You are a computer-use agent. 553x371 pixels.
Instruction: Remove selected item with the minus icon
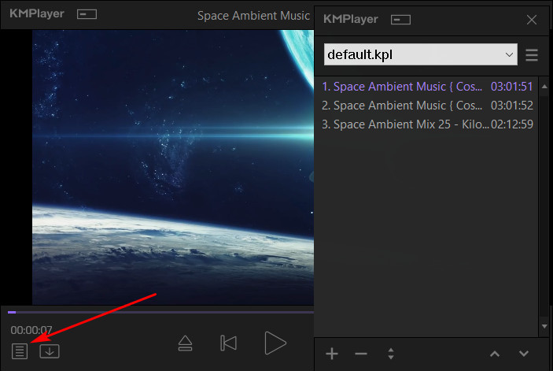point(361,354)
